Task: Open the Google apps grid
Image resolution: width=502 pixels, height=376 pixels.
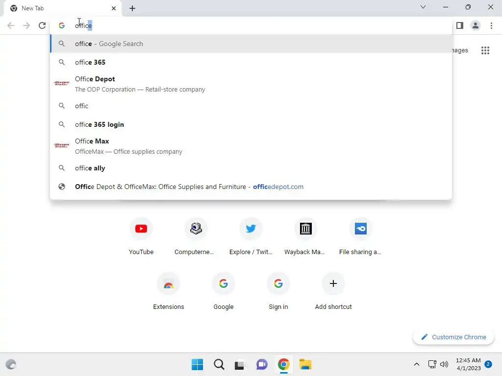Action: click(x=485, y=50)
